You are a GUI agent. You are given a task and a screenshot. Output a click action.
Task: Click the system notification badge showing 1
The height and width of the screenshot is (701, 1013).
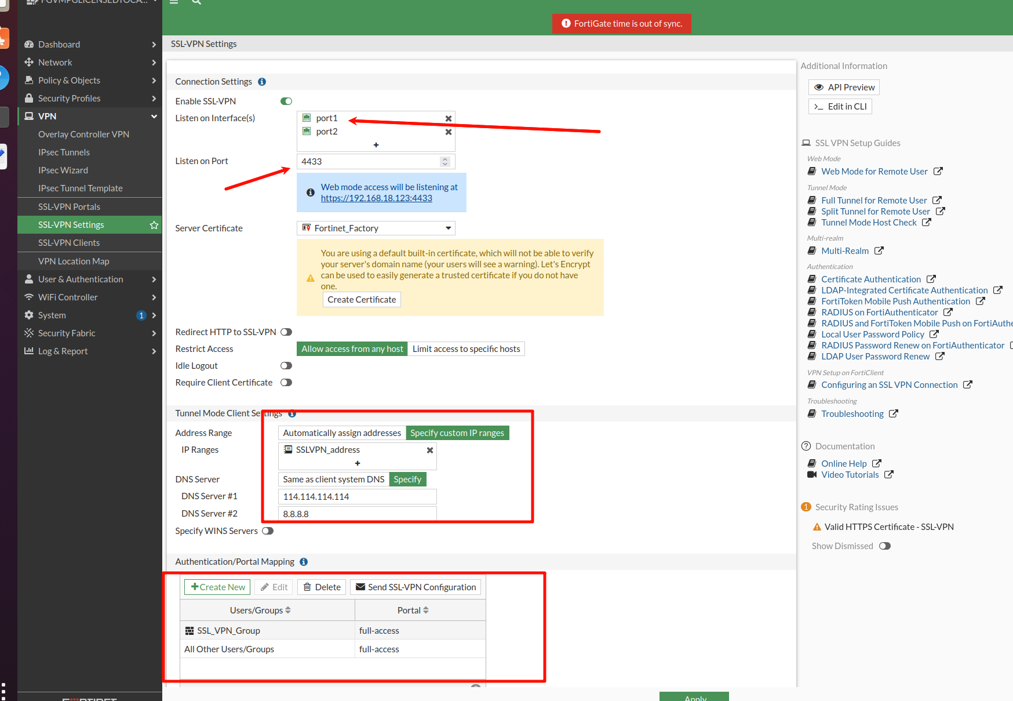pos(141,315)
